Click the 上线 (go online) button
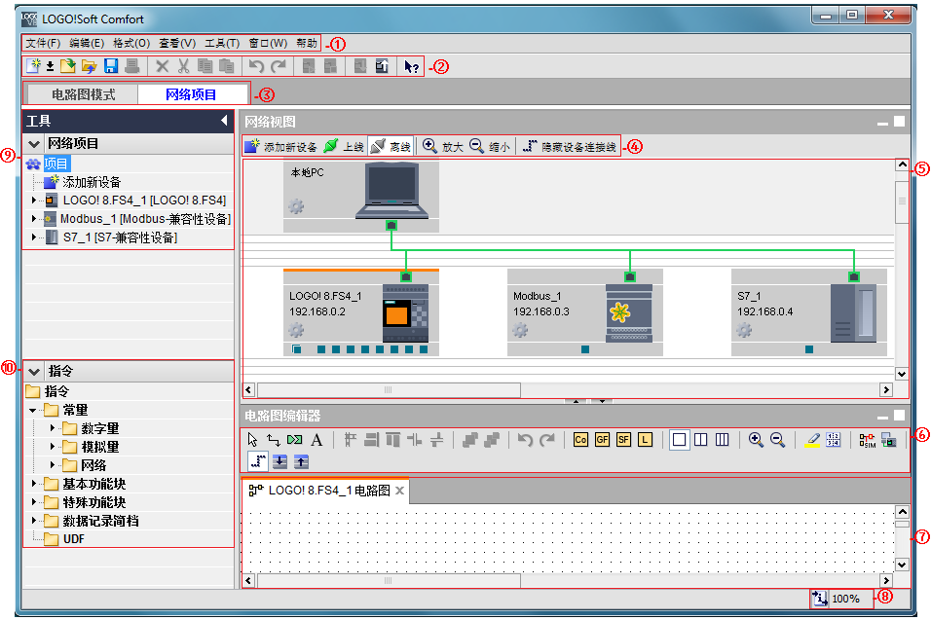 (344, 146)
